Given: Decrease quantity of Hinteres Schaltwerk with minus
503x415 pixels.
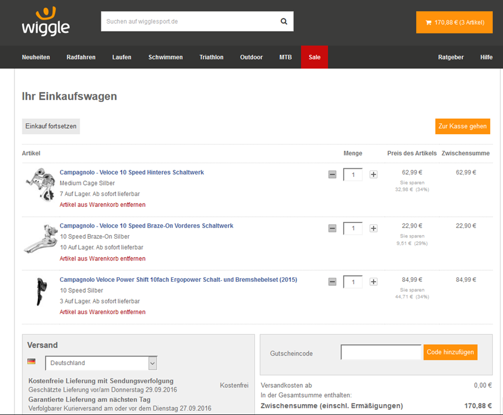Looking at the screenshot, I should coord(332,175).
